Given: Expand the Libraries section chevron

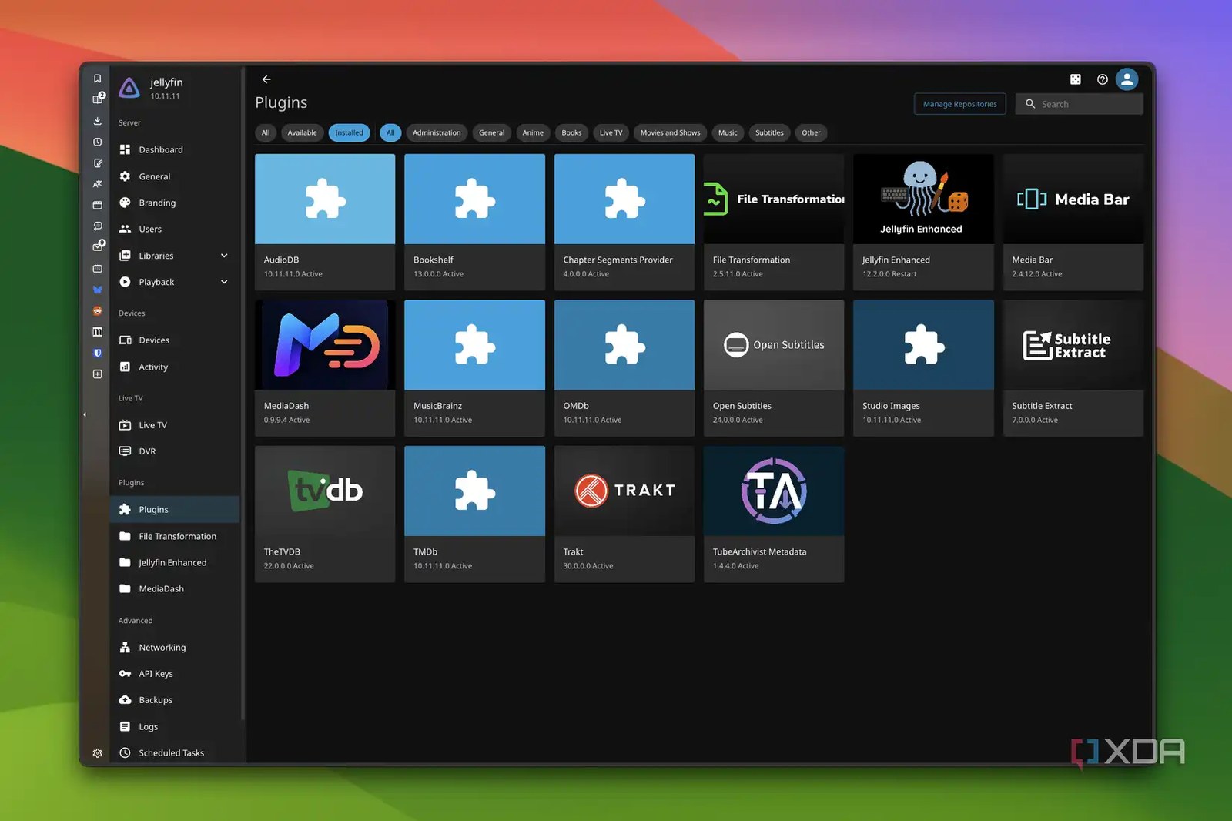Looking at the screenshot, I should click(x=224, y=256).
